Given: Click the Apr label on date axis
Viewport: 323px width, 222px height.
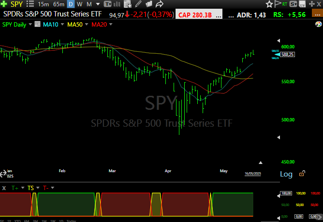Looking at the screenshot, I should click(168, 171).
